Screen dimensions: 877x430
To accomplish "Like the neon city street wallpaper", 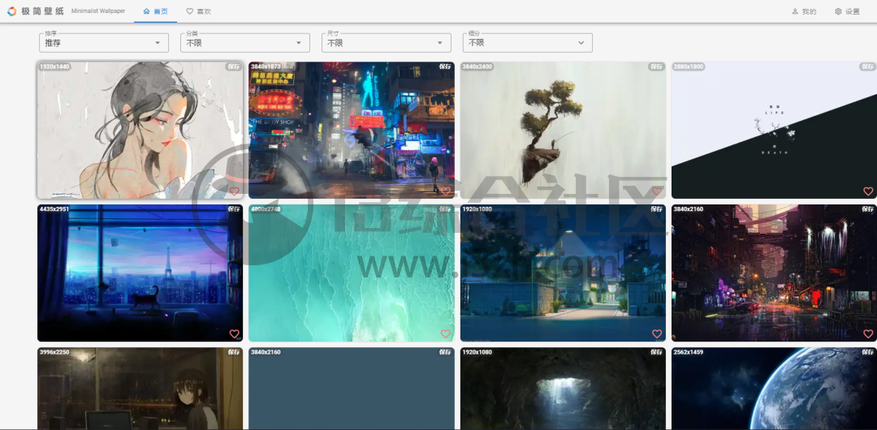I will 445,191.
